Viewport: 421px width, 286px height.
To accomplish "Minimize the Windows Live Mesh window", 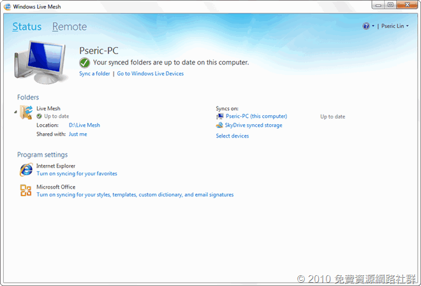I will [378, 5].
